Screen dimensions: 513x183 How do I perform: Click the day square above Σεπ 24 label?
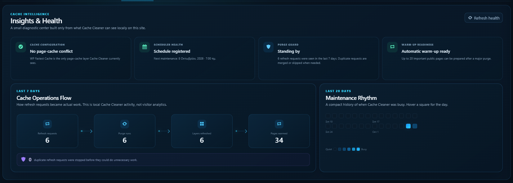coord(328,126)
